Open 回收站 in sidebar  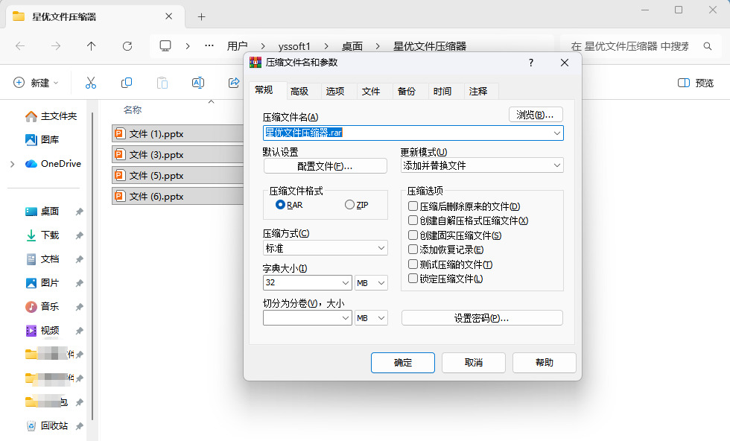[x=46, y=425]
